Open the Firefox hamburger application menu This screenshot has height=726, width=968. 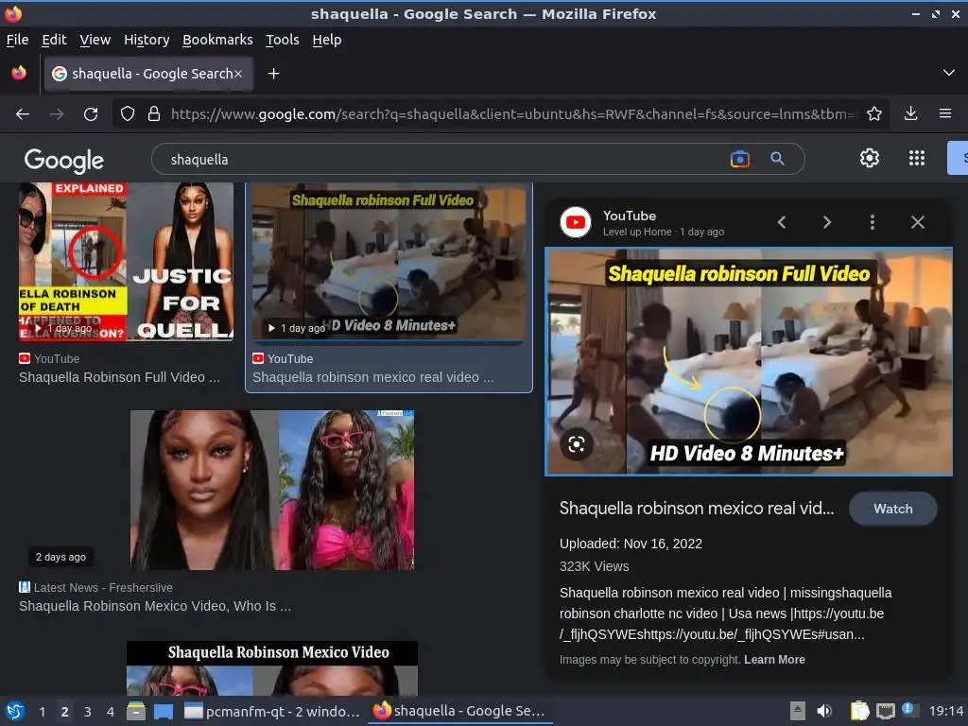tap(945, 113)
